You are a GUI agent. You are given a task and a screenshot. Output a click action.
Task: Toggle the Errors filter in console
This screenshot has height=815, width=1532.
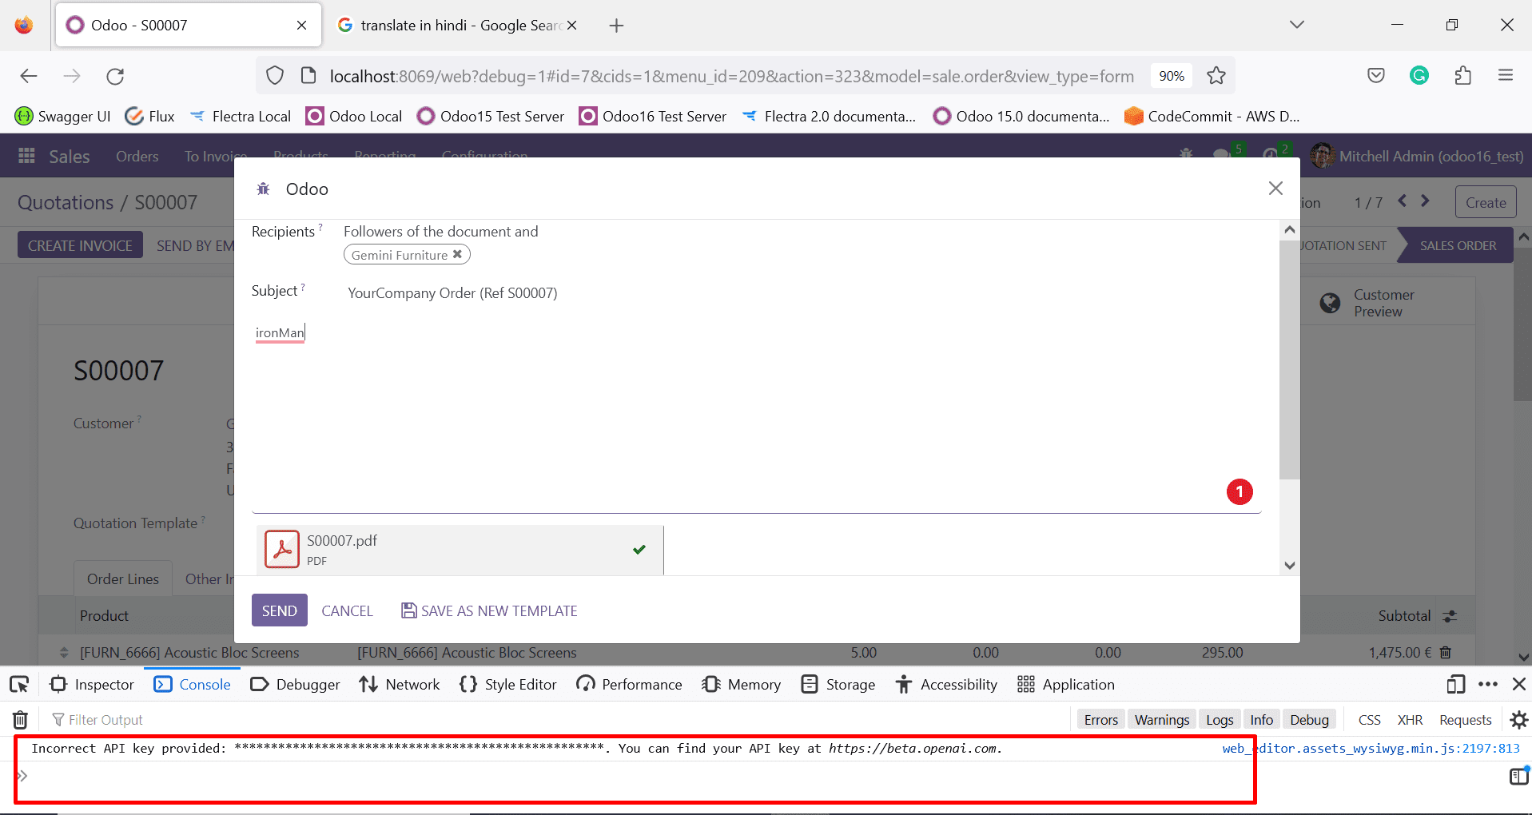click(x=1100, y=719)
